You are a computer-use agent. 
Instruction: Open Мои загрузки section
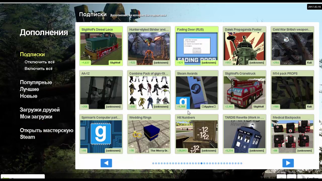(36, 117)
